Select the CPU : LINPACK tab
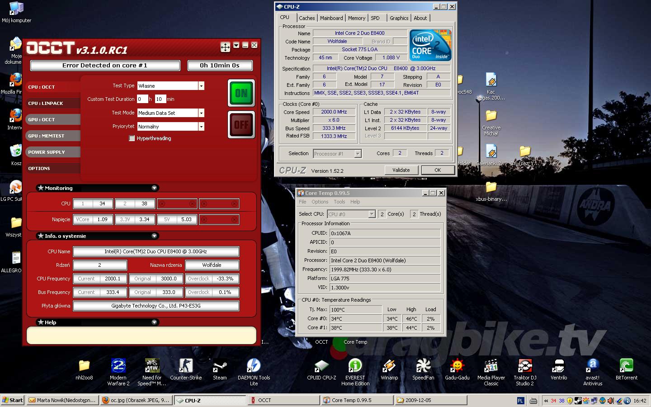 (x=53, y=103)
